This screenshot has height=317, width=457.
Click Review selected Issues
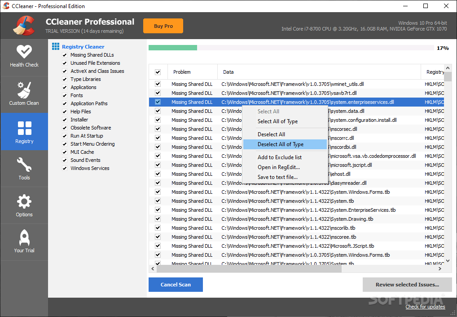(407, 284)
